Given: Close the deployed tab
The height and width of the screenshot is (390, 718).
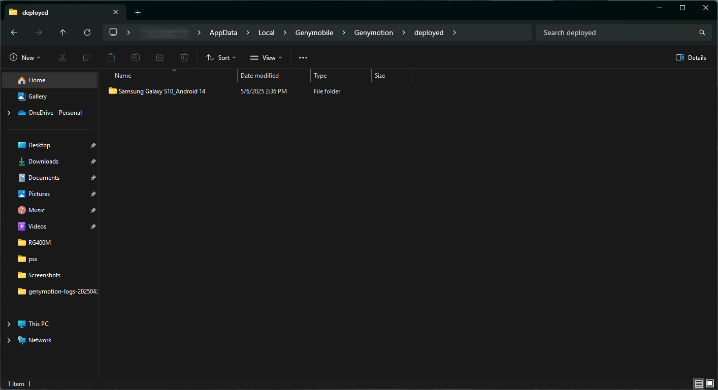Looking at the screenshot, I should pos(116,12).
